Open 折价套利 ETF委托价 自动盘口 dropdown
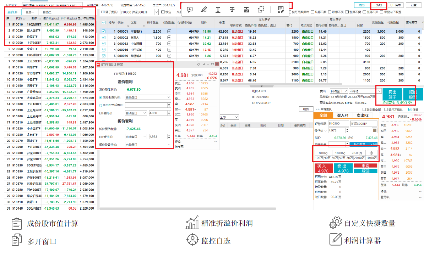 (x=136, y=137)
